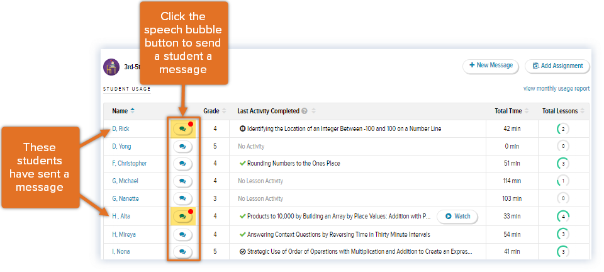Send F, Christopher a message via bubble
The height and width of the screenshot is (272, 604).
coord(182,164)
